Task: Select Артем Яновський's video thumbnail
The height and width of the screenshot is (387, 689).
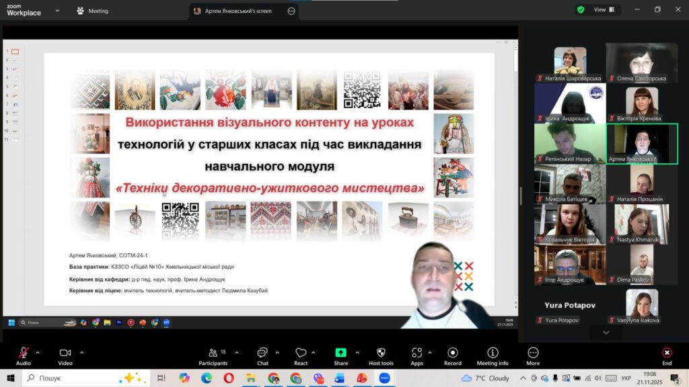Action: pos(642,144)
